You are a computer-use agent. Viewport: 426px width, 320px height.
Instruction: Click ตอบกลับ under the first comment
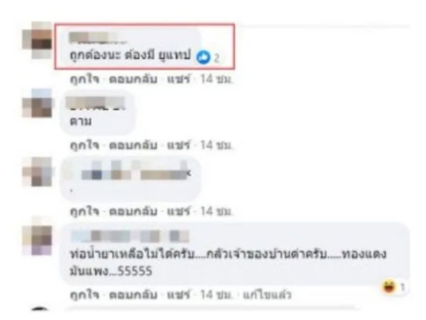click(x=133, y=80)
